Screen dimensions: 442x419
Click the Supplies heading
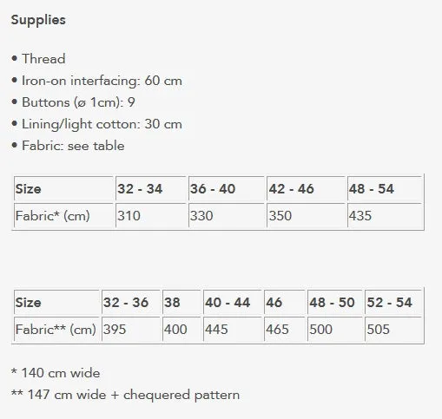coord(38,20)
